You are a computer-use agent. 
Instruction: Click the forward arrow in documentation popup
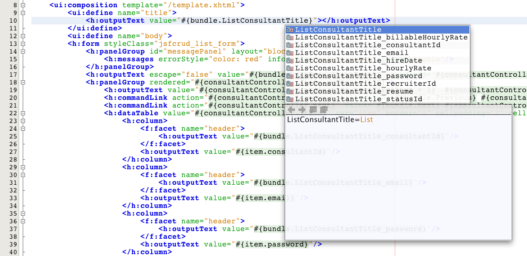302,110
